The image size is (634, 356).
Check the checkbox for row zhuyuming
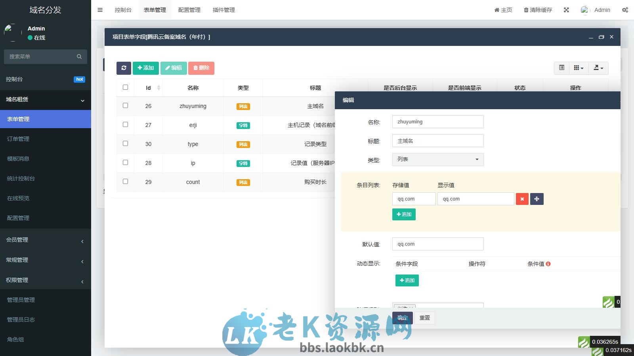click(126, 106)
